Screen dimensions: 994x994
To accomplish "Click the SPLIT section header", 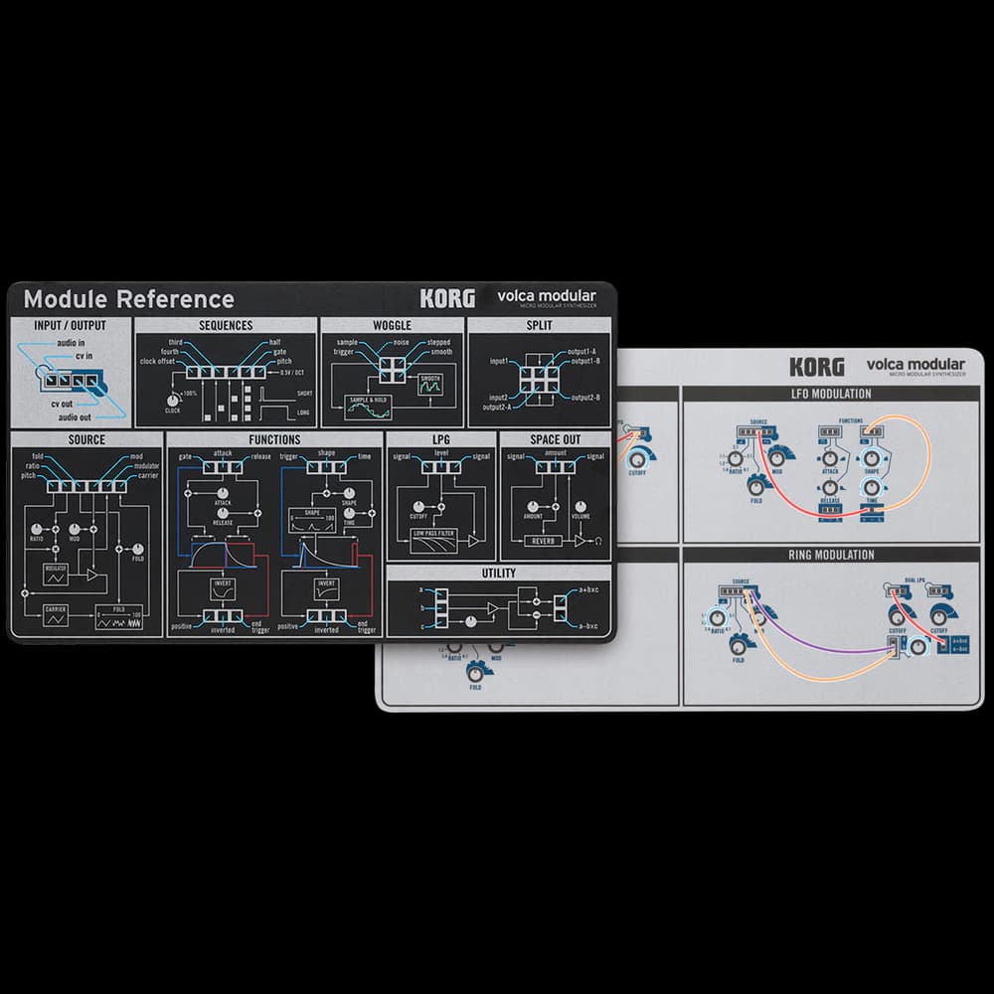I will coord(539,325).
